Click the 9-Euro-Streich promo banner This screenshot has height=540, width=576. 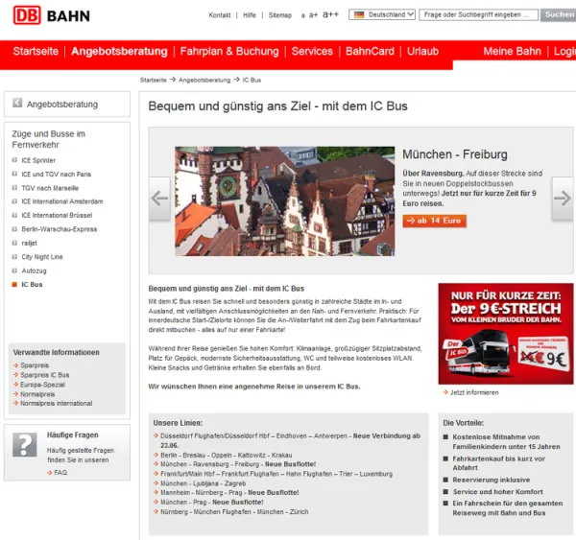(x=505, y=333)
